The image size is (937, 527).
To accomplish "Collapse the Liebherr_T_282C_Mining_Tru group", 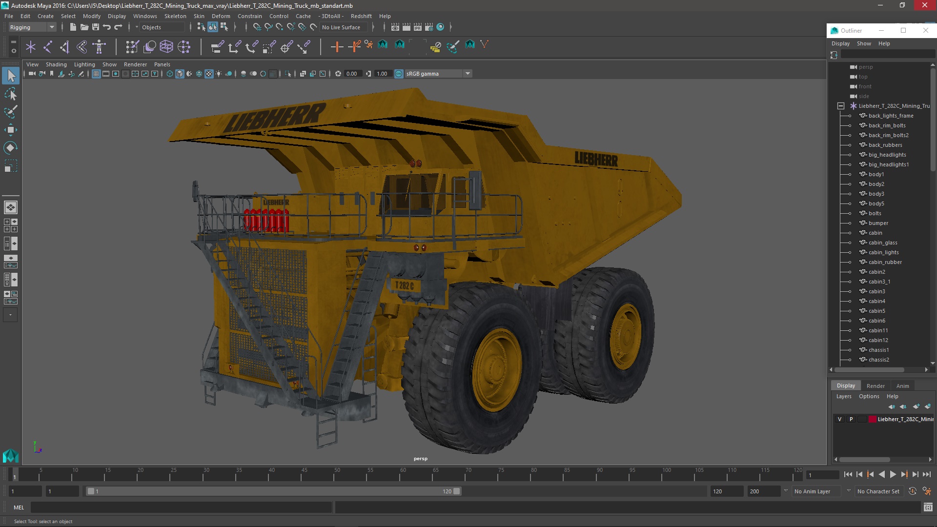I will click(x=840, y=106).
